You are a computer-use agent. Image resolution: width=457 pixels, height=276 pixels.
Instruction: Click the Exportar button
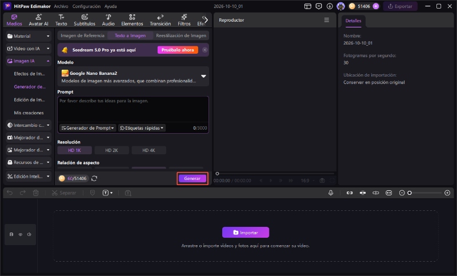(x=400, y=6)
